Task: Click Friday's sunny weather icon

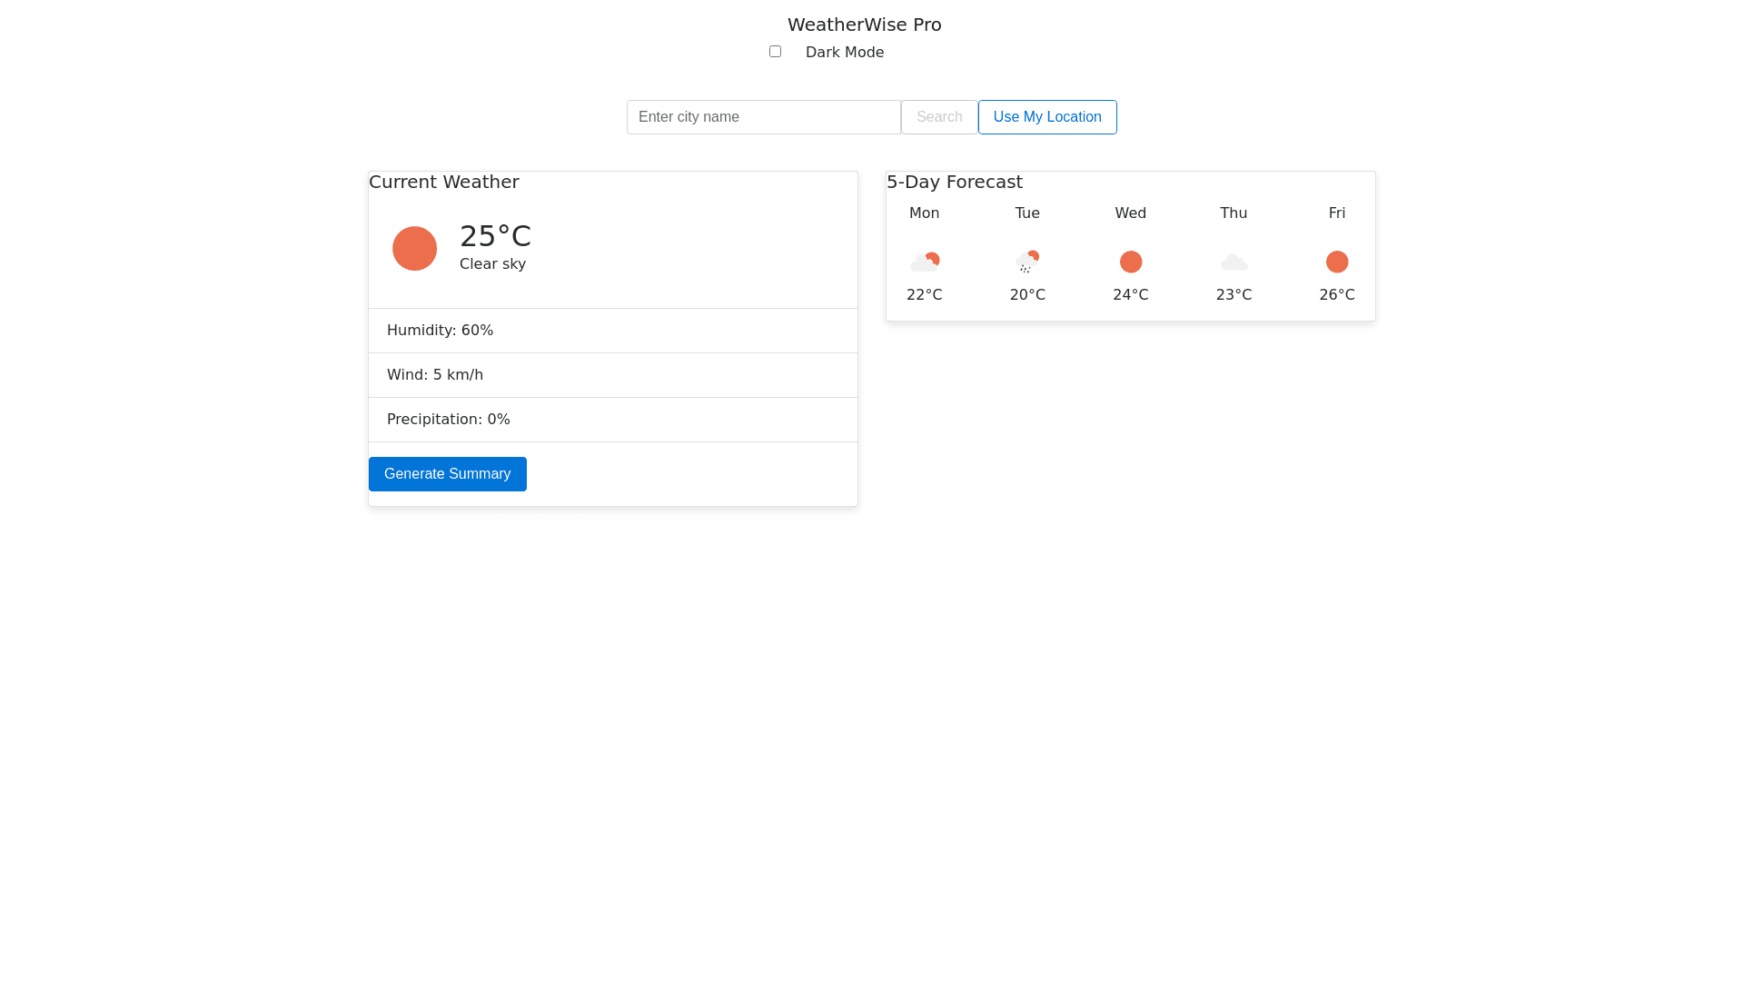Action: (x=1337, y=263)
